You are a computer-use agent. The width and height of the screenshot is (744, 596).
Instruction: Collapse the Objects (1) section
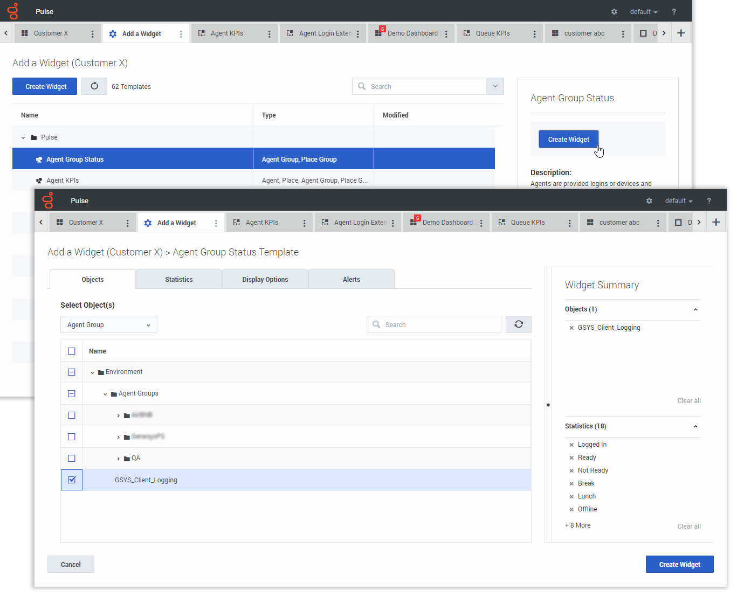click(x=695, y=309)
